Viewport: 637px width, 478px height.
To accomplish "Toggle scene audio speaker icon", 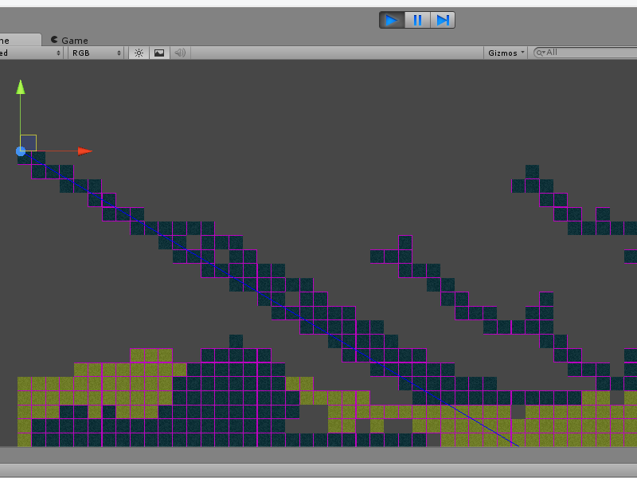I will tap(180, 53).
